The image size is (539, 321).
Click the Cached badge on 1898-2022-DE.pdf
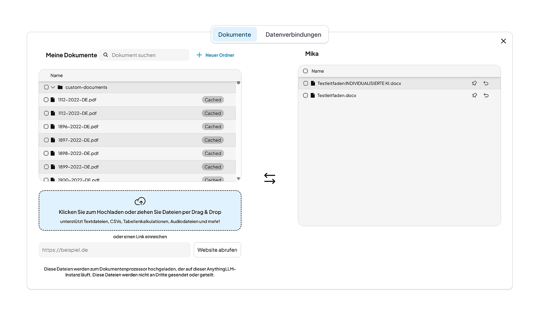tap(213, 153)
